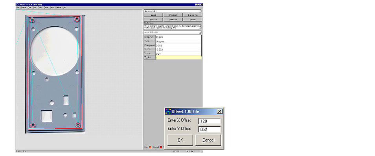Select the Y pos value 0.27
The height and width of the screenshot is (156, 375).
[x=178, y=54]
